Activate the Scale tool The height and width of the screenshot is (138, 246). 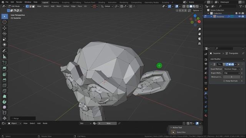[x=5, y=39]
